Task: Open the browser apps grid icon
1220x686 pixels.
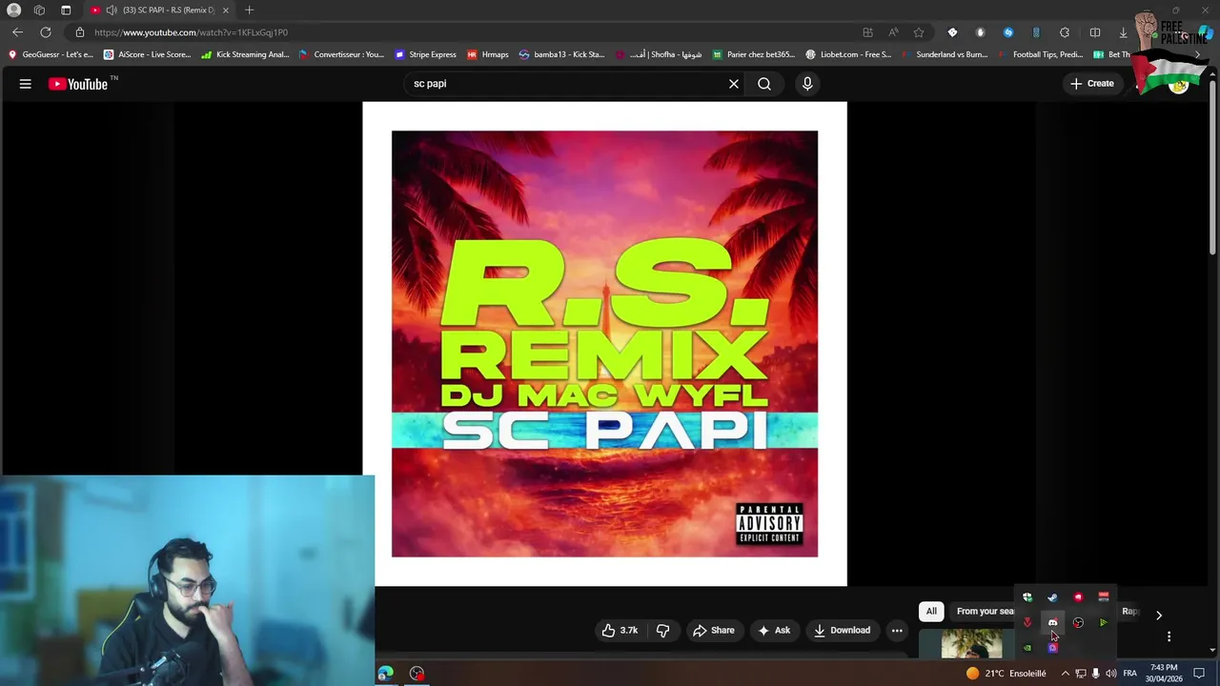Action: (867, 32)
